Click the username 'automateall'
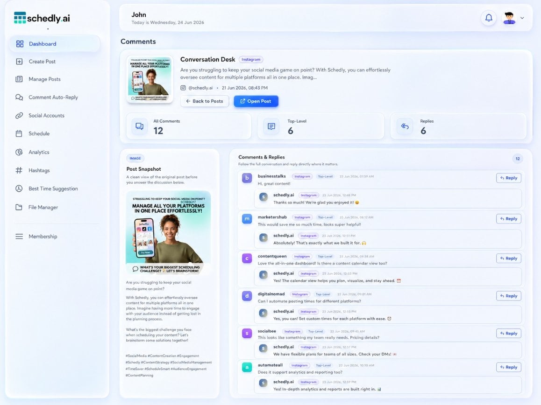This screenshot has height=405, width=541. (270, 365)
